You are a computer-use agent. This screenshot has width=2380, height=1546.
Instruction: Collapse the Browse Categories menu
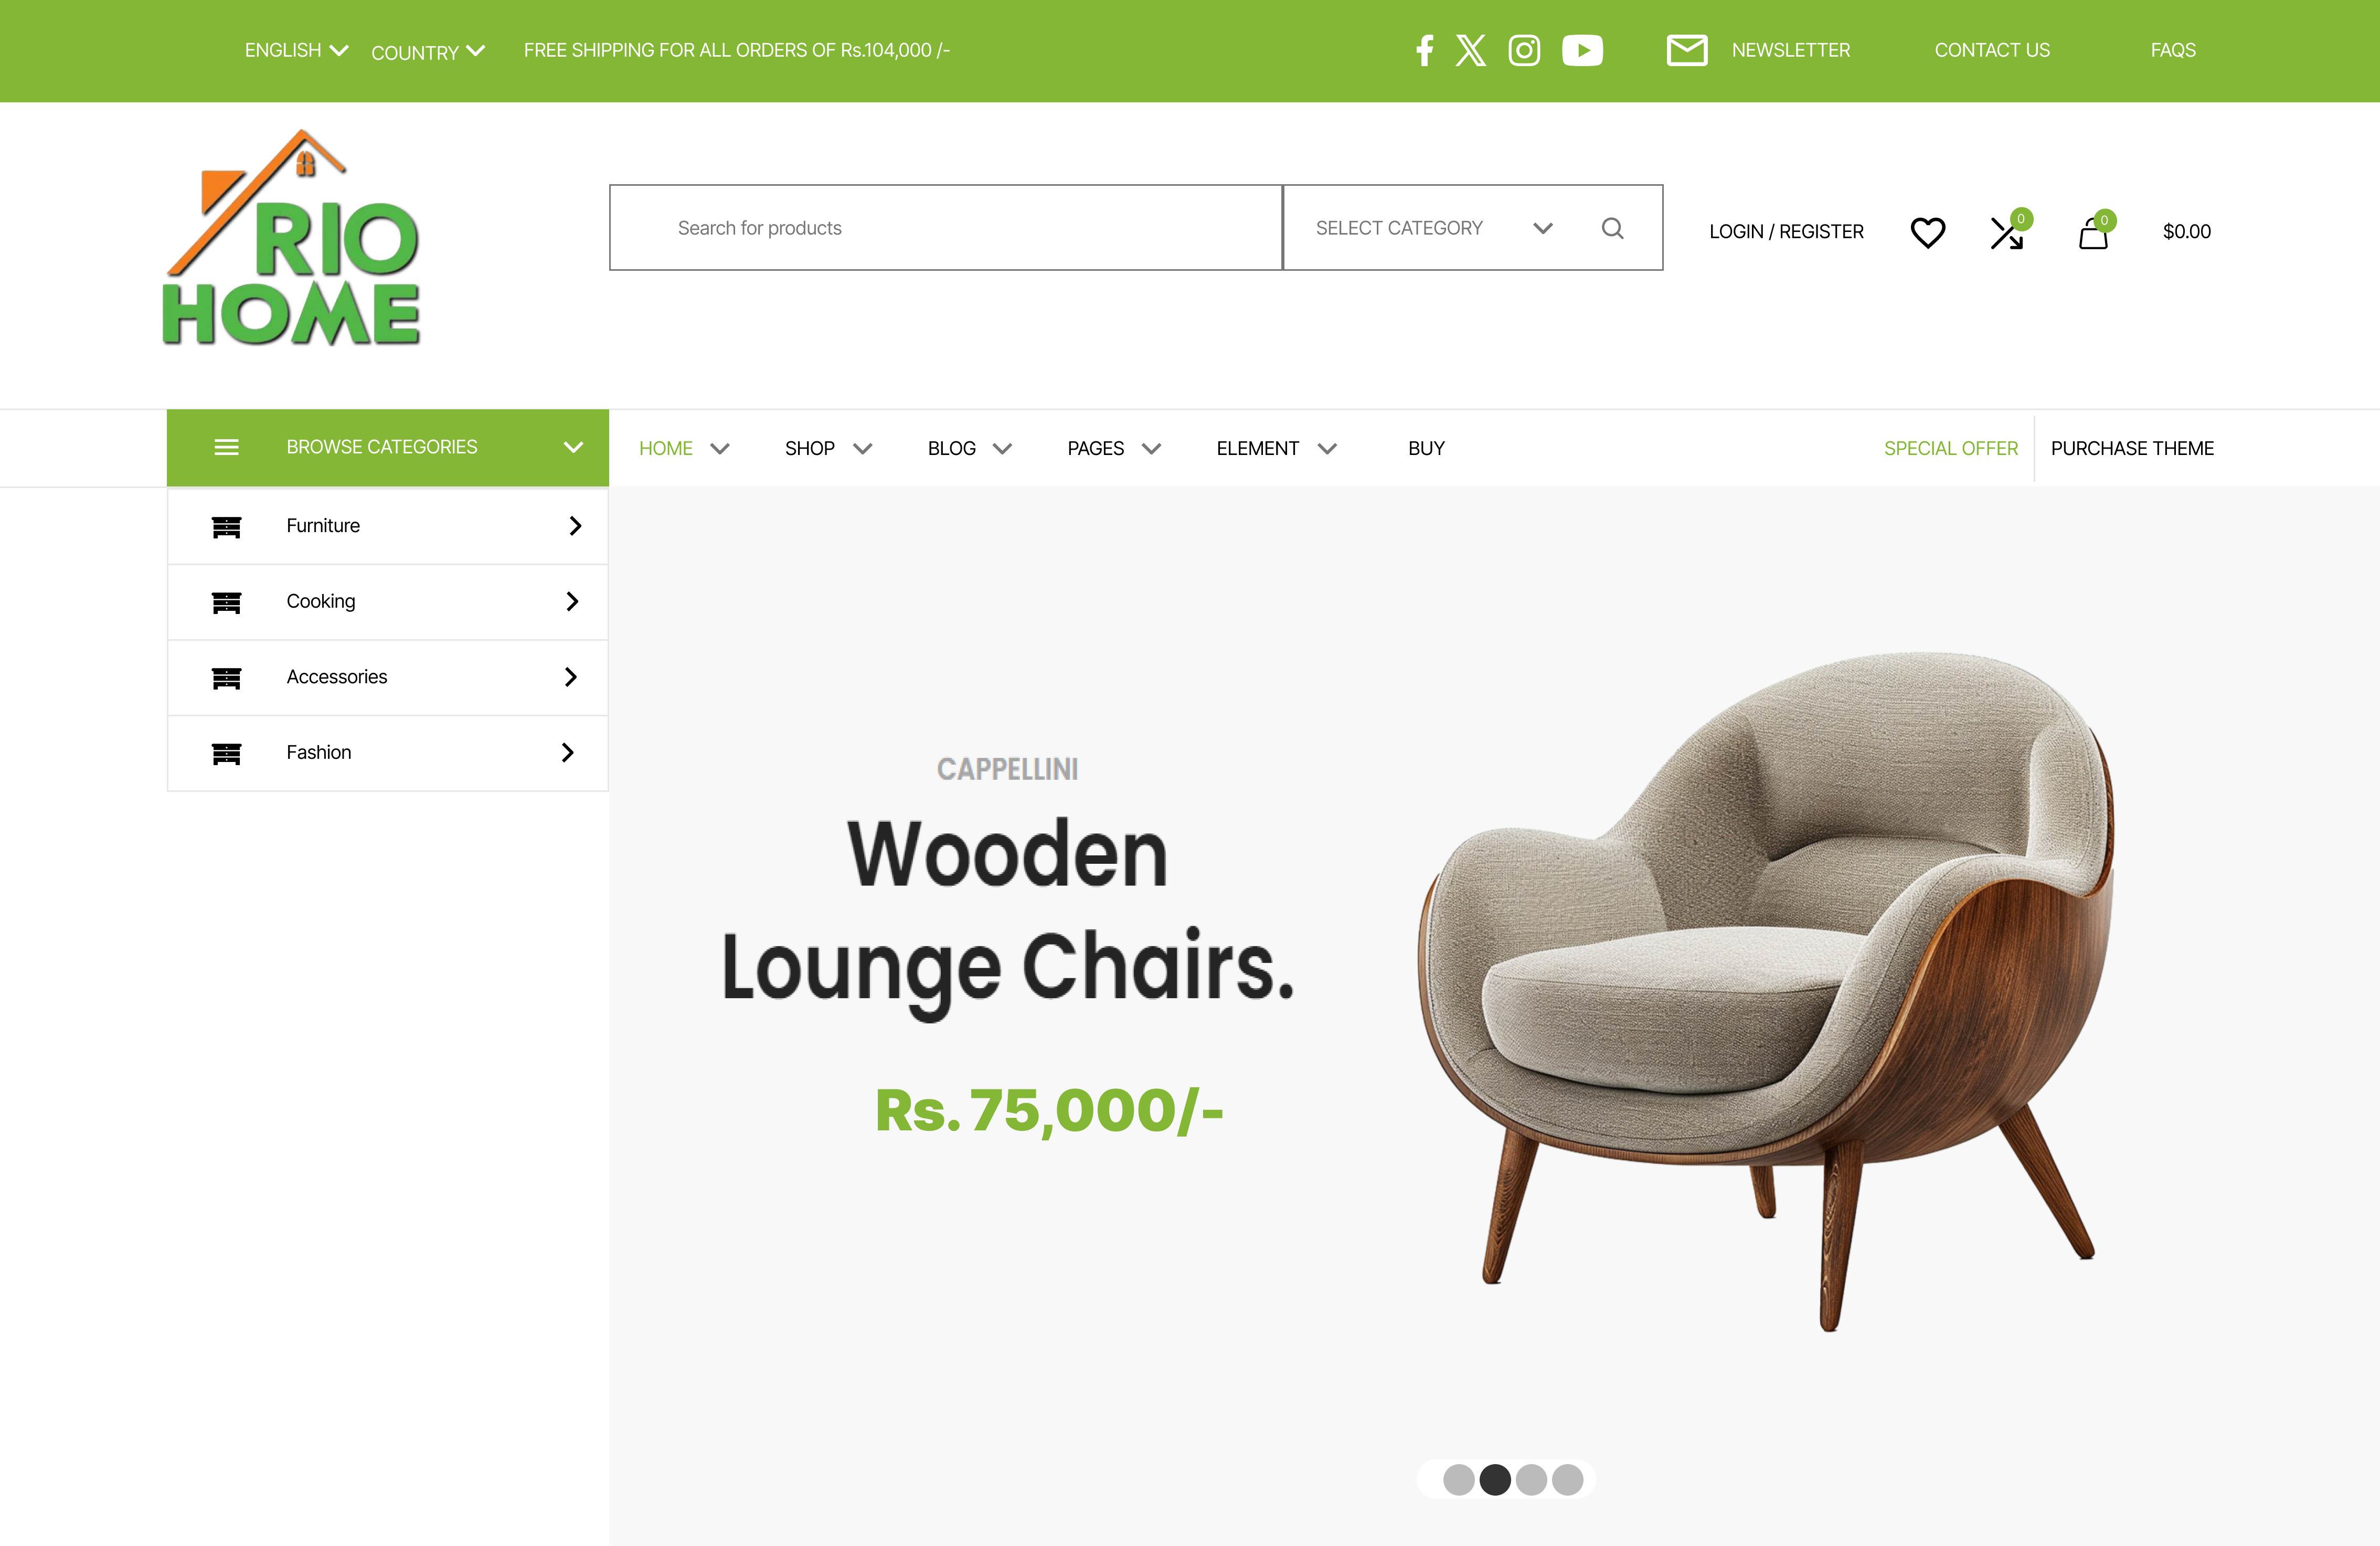click(388, 447)
